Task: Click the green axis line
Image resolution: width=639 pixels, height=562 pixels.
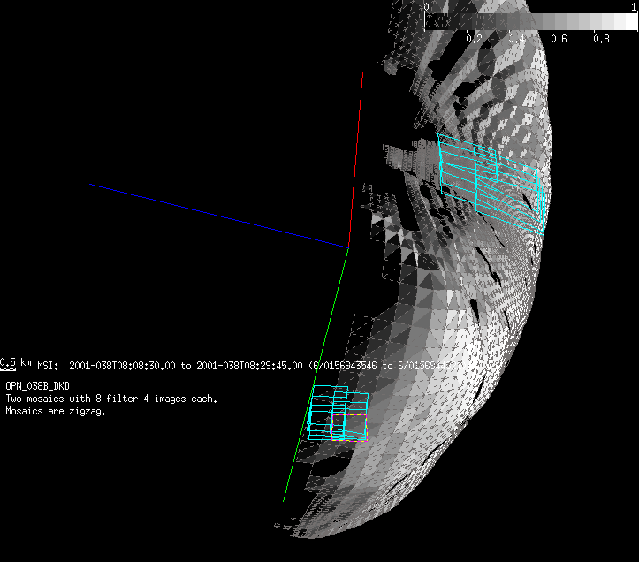Action: pyautogui.click(x=316, y=374)
